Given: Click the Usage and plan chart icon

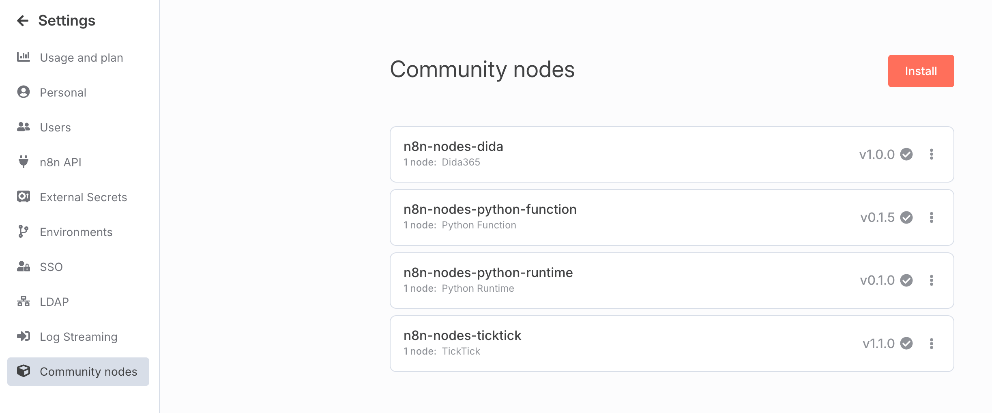Looking at the screenshot, I should coord(24,57).
